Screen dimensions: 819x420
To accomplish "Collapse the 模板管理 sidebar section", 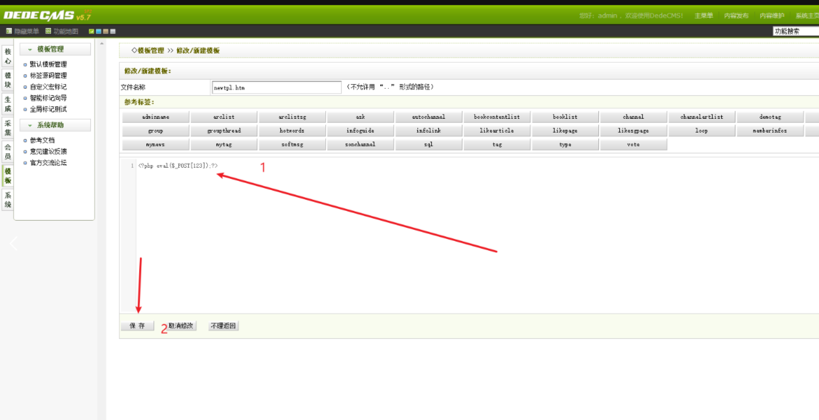I will [55, 50].
